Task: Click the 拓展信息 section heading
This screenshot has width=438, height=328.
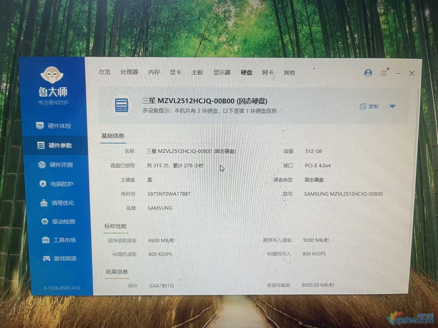Action: click(117, 272)
